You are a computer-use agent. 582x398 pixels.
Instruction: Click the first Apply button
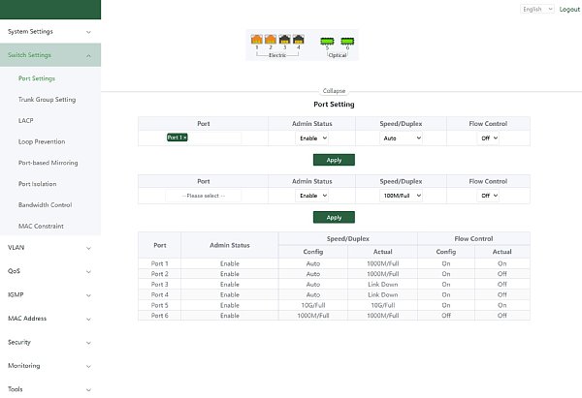coord(334,160)
